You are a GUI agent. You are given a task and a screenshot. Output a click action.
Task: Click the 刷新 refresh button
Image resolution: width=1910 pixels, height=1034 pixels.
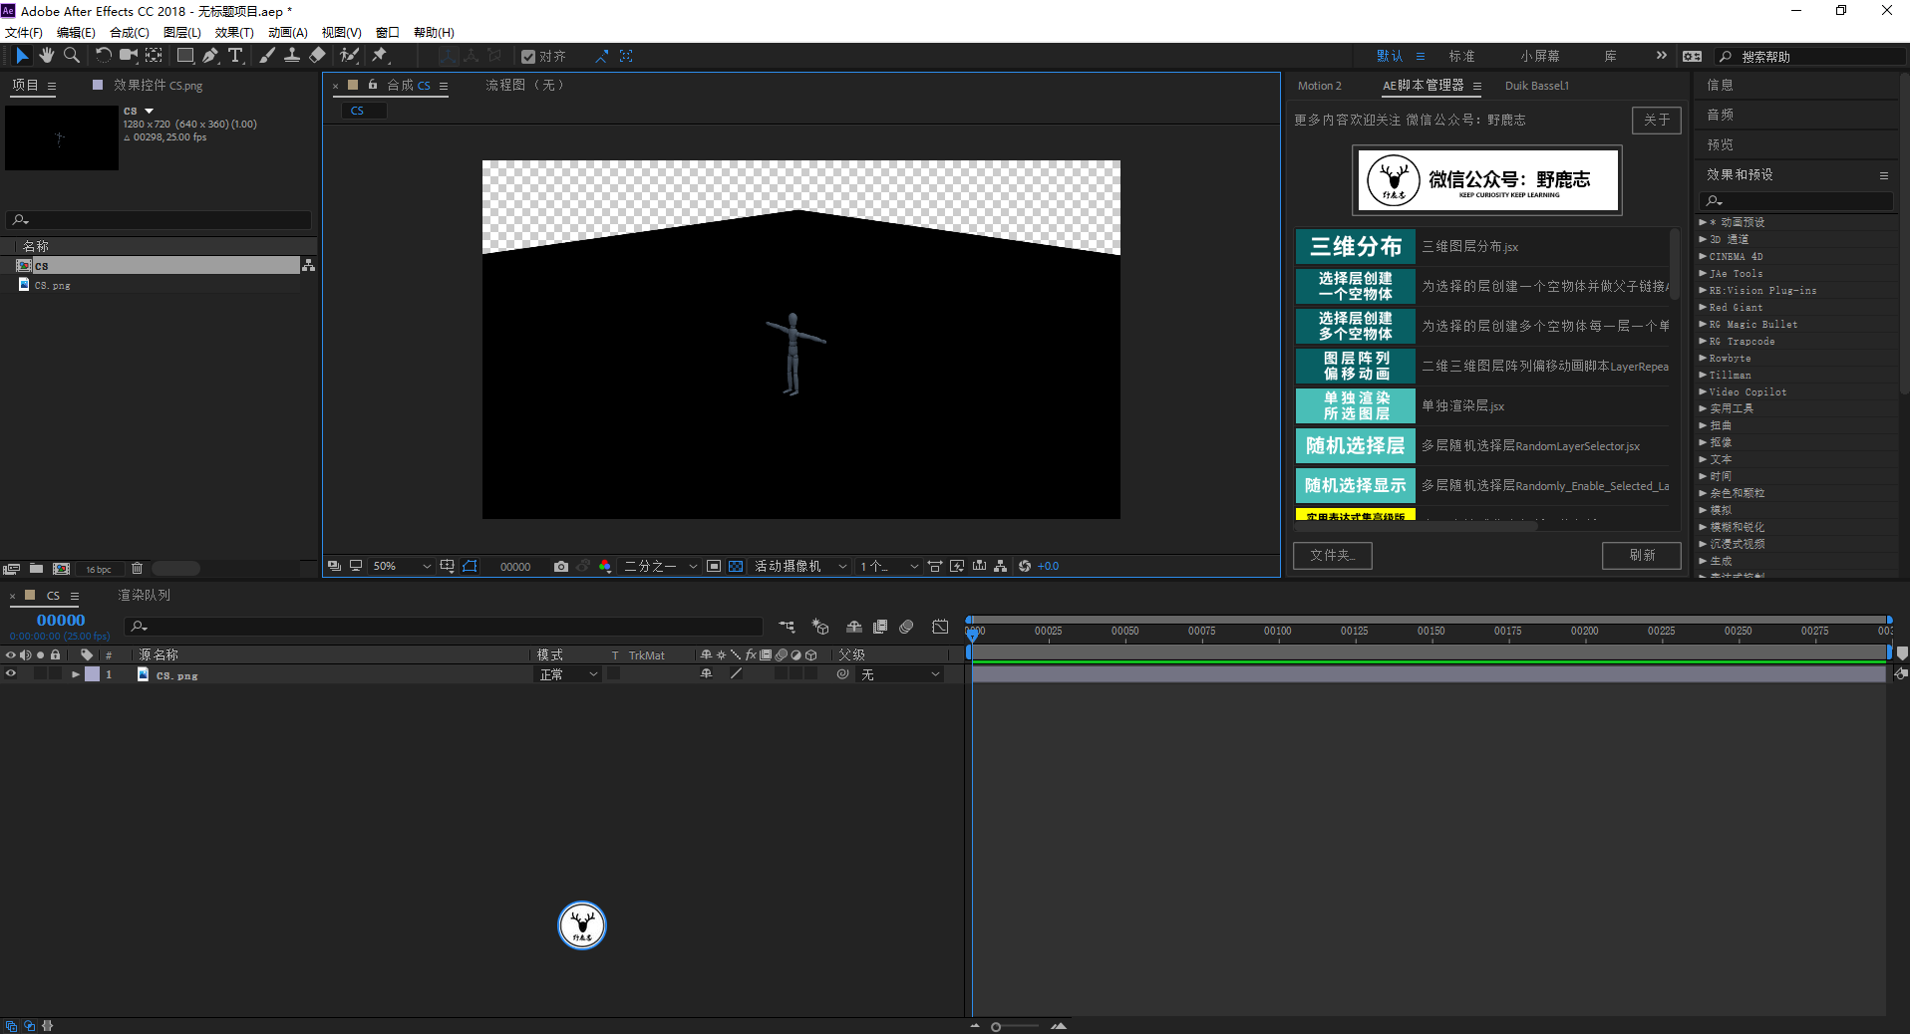(x=1641, y=555)
